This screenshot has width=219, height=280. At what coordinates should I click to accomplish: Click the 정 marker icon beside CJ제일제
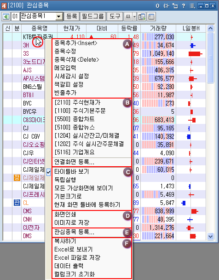point(17,178)
